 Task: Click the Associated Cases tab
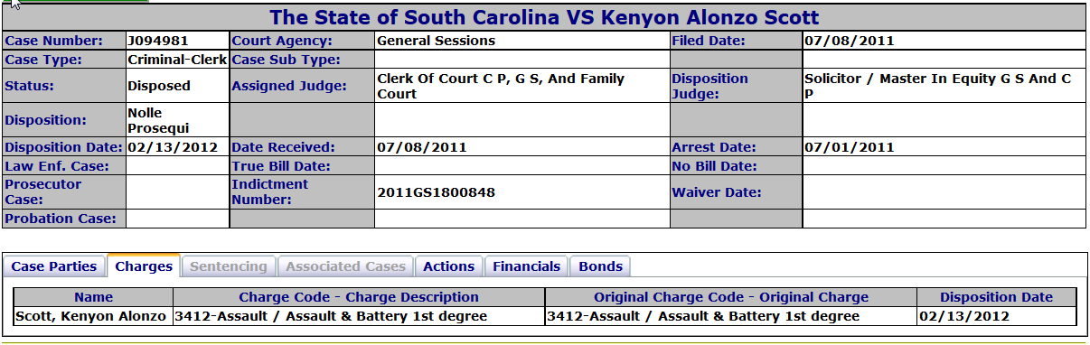coord(345,266)
